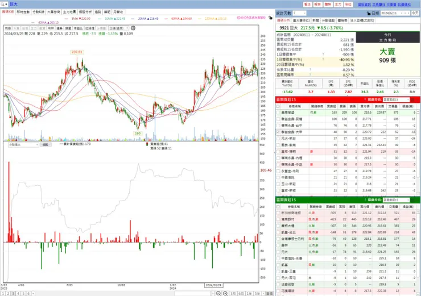This screenshot has height=296, width=421.
Task: Open chart settings gear icon
Action: (x=133, y=28)
